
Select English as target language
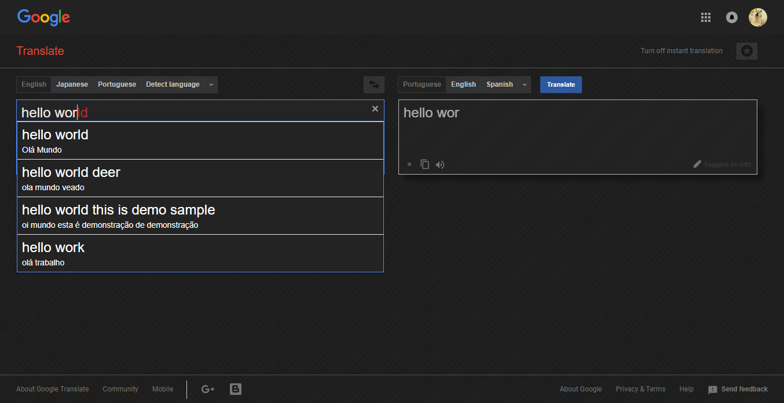point(463,84)
